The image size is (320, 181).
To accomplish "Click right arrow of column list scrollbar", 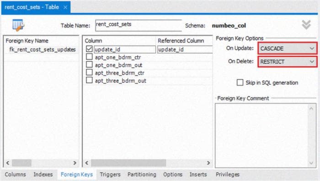I will point(208,163).
